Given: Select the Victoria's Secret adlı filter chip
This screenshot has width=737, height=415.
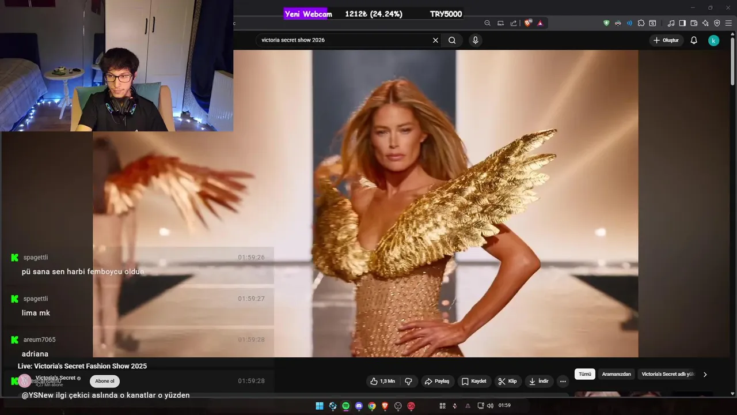Looking at the screenshot, I should coord(668,374).
